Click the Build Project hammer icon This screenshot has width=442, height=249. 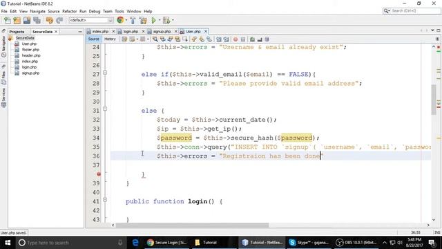point(133,20)
